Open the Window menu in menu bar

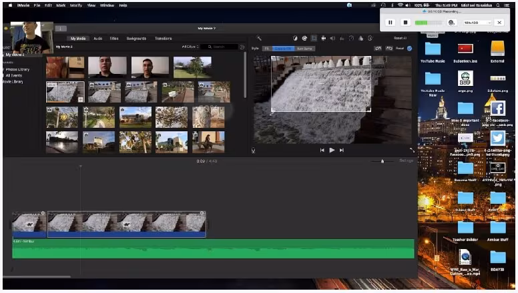[x=107, y=5]
